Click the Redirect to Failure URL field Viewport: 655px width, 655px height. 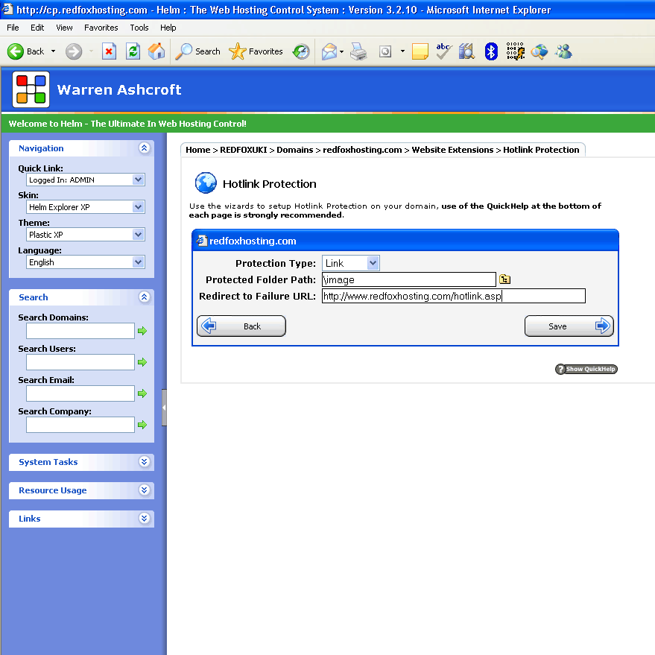[x=454, y=296]
